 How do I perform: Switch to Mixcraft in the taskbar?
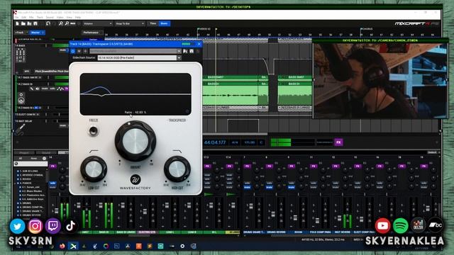[x=73, y=246]
